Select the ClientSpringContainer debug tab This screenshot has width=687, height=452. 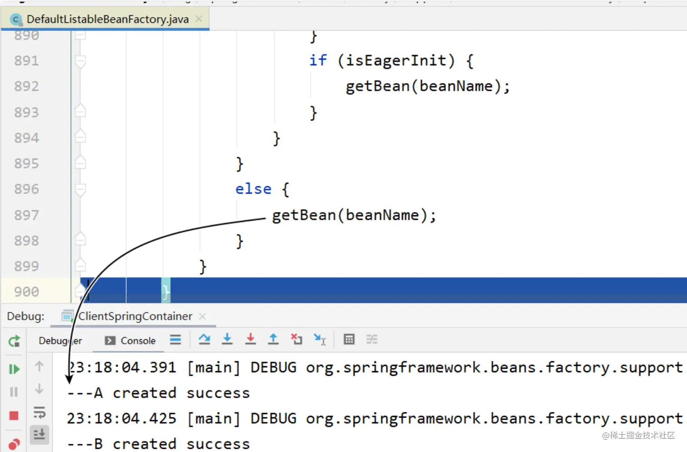pos(135,316)
